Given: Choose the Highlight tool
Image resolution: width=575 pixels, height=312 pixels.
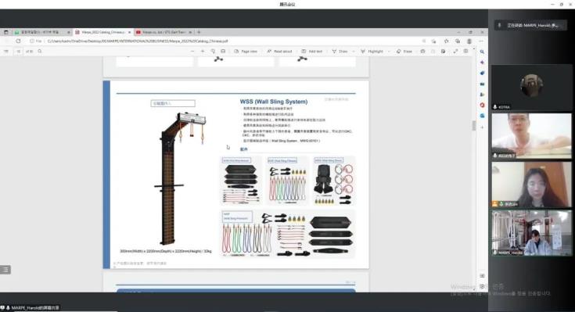Looking at the screenshot, I should (372, 52).
